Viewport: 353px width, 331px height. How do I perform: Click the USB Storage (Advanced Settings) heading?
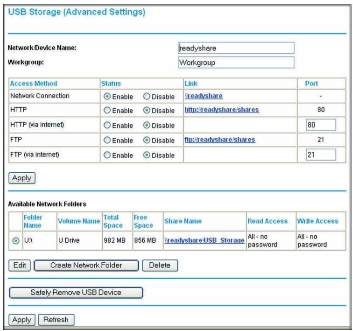point(77,12)
